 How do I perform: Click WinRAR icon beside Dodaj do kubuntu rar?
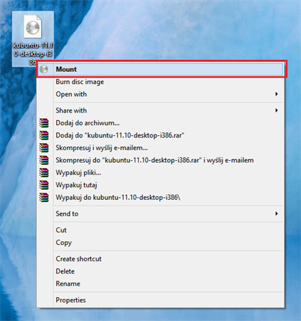click(x=44, y=135)
